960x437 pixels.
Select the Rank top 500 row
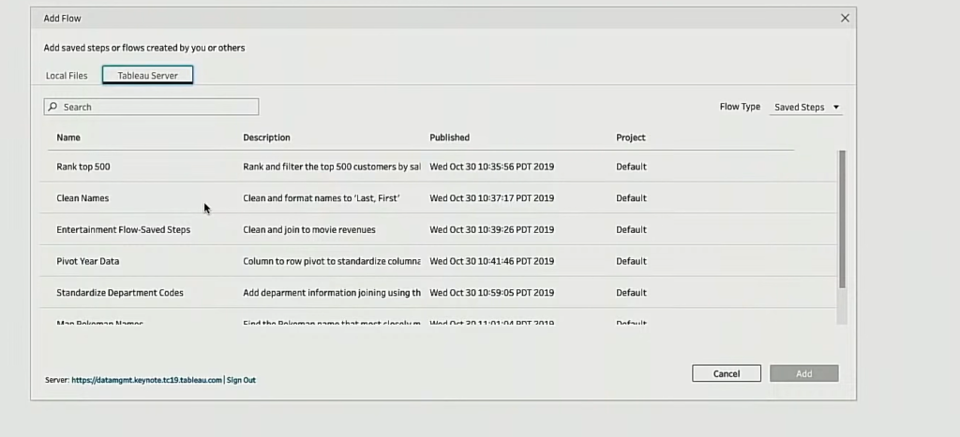coord(438,167)
